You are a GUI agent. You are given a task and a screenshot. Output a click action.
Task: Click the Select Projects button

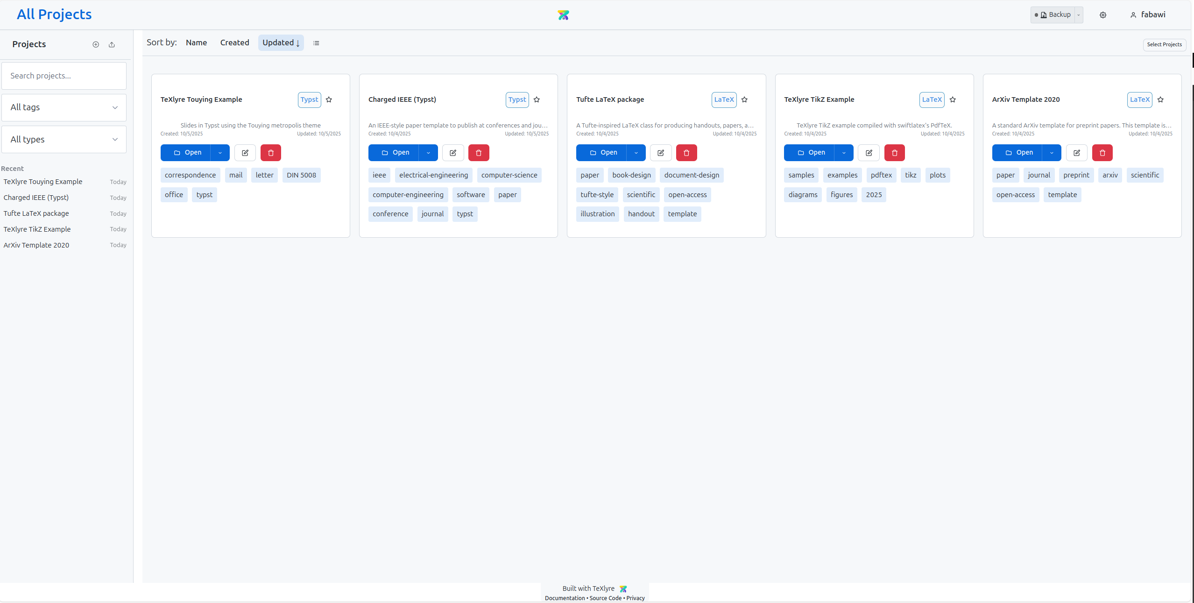[1164, 44]
